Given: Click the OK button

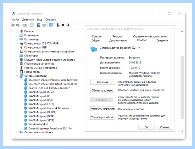Looking at the screenshot, I should 147,127.
